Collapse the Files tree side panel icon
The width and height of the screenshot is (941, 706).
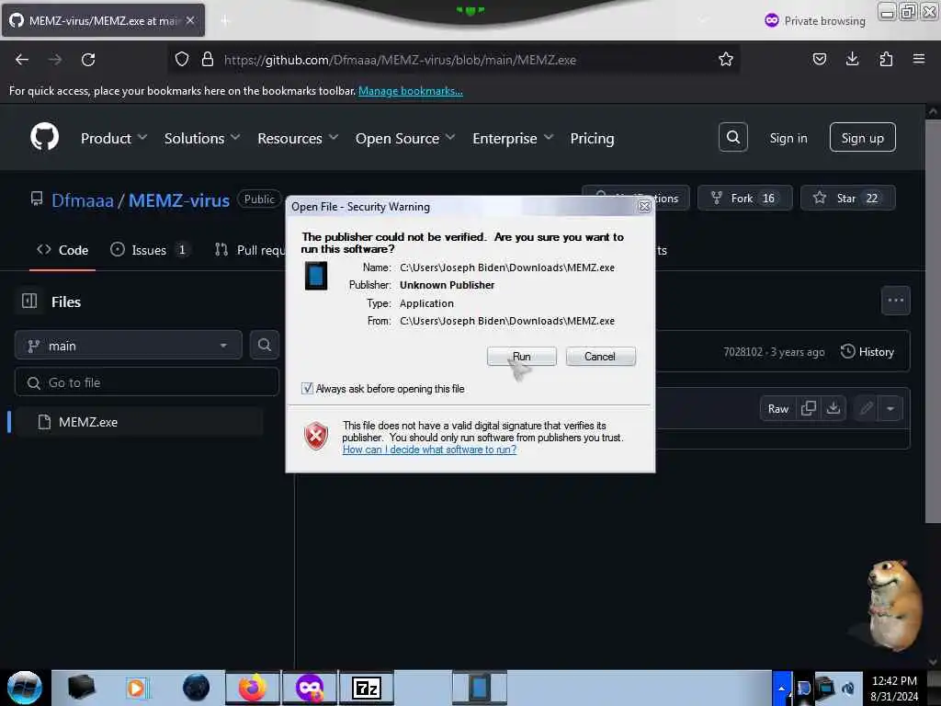point(29,301)
